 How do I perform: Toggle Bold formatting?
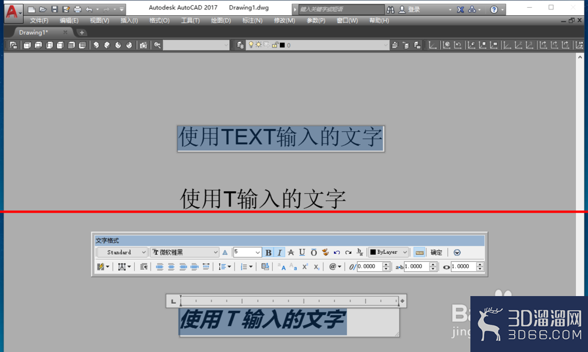268,253
